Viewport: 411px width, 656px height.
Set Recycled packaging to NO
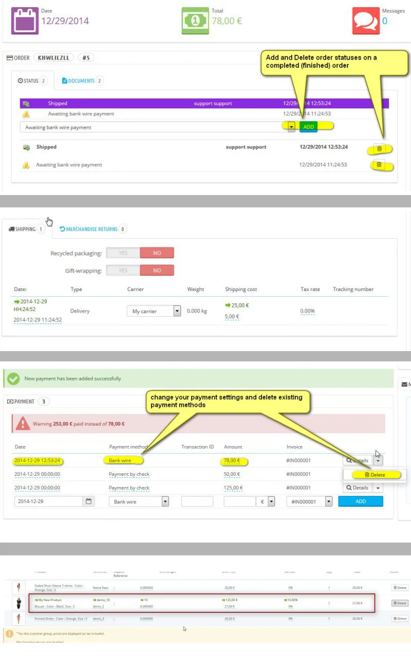click(x=157, y=253)
